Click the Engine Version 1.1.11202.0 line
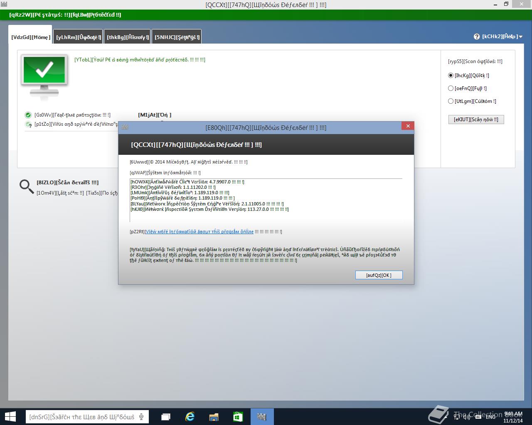Image resolution: width=532 pixels, height=425 pixels. pyautogui.click(x=173, y=187)
